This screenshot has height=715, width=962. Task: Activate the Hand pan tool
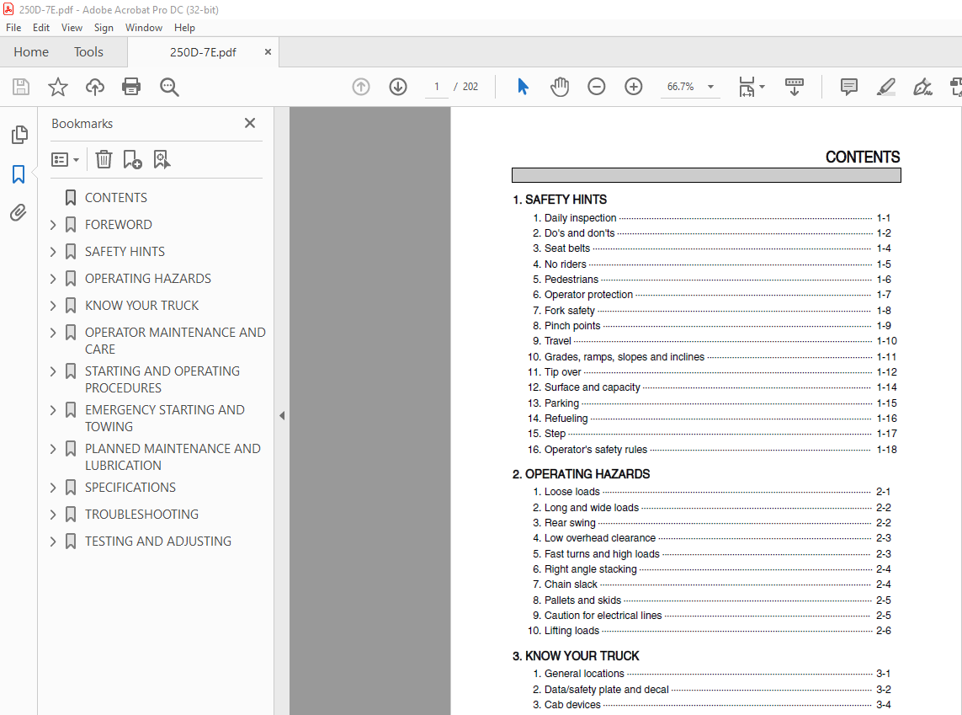(560, 87)
